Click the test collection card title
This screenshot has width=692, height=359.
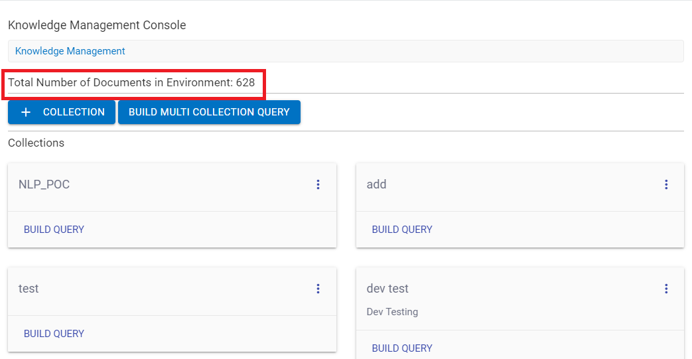[x=29, y=289]
